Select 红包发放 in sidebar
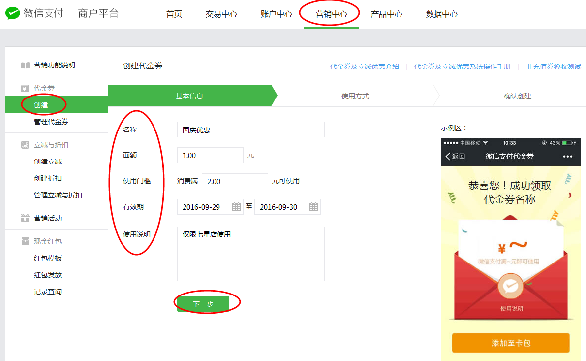The height and width of the screenshot is (361, 586). [48, 275]
